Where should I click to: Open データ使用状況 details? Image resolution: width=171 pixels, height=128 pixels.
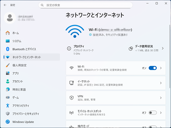[146, 48]
